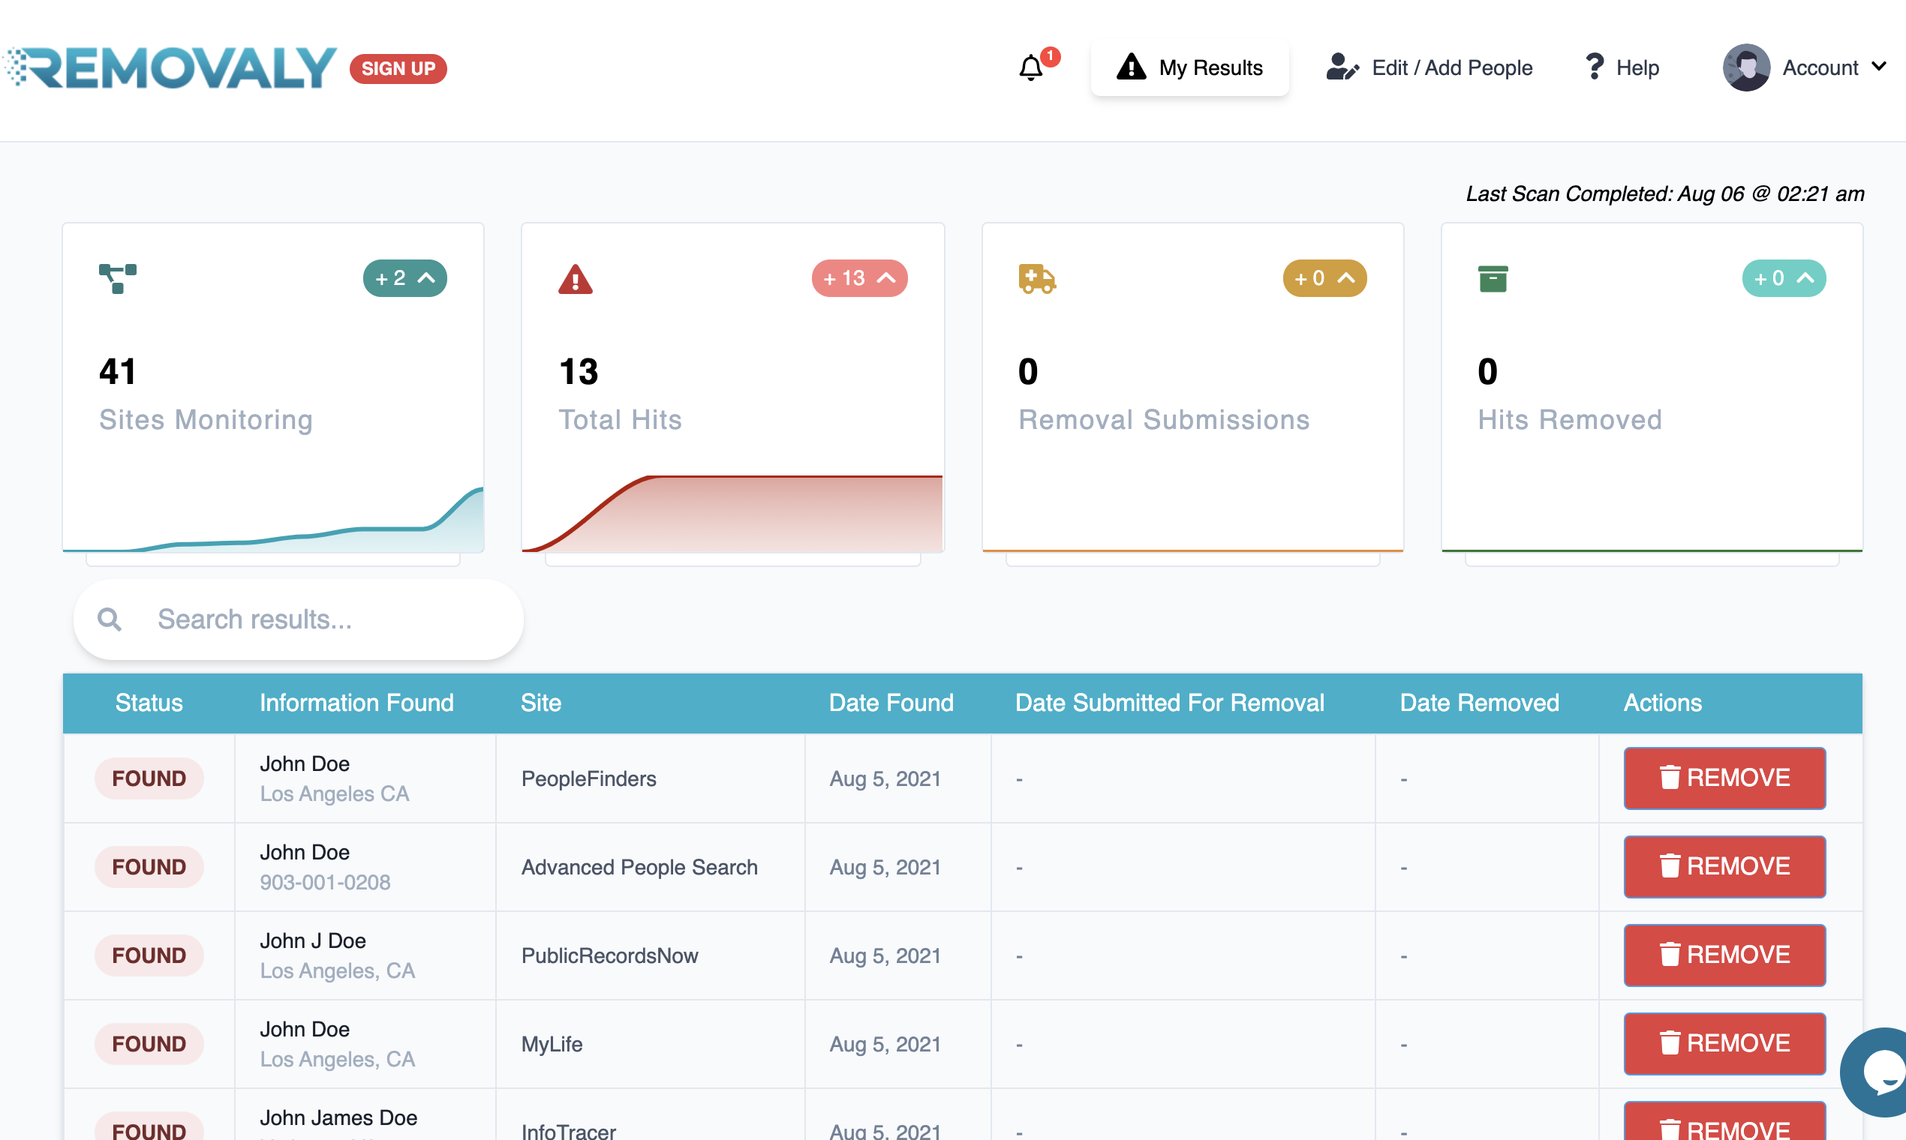Image resolution: width=1906 pixels, height=1140 pixels.
Task: Click the Total Hits warning triangle icon
Action: (x=575, y=280)
